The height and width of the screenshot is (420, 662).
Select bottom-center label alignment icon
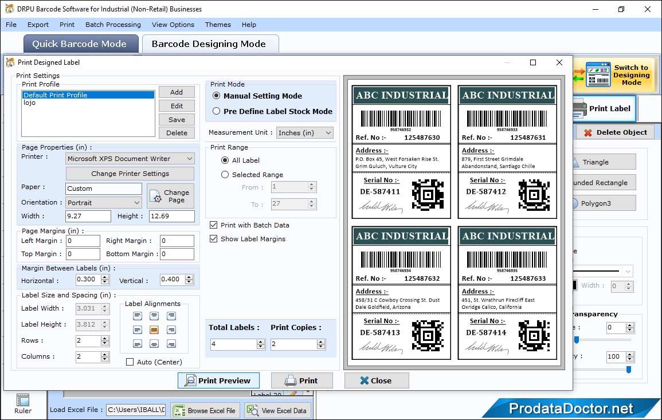click(x=154, y=344)
